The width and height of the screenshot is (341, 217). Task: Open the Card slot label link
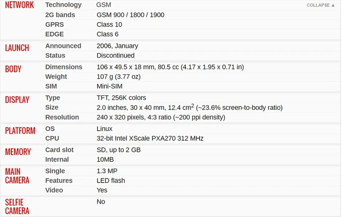pyautogui.click(x=59, y=150)
